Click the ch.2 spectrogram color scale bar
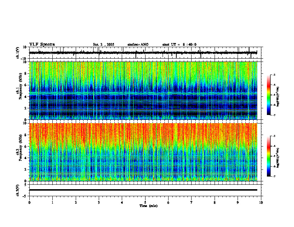Viewport: 294px width, 227px height. (x=268, y=156)
